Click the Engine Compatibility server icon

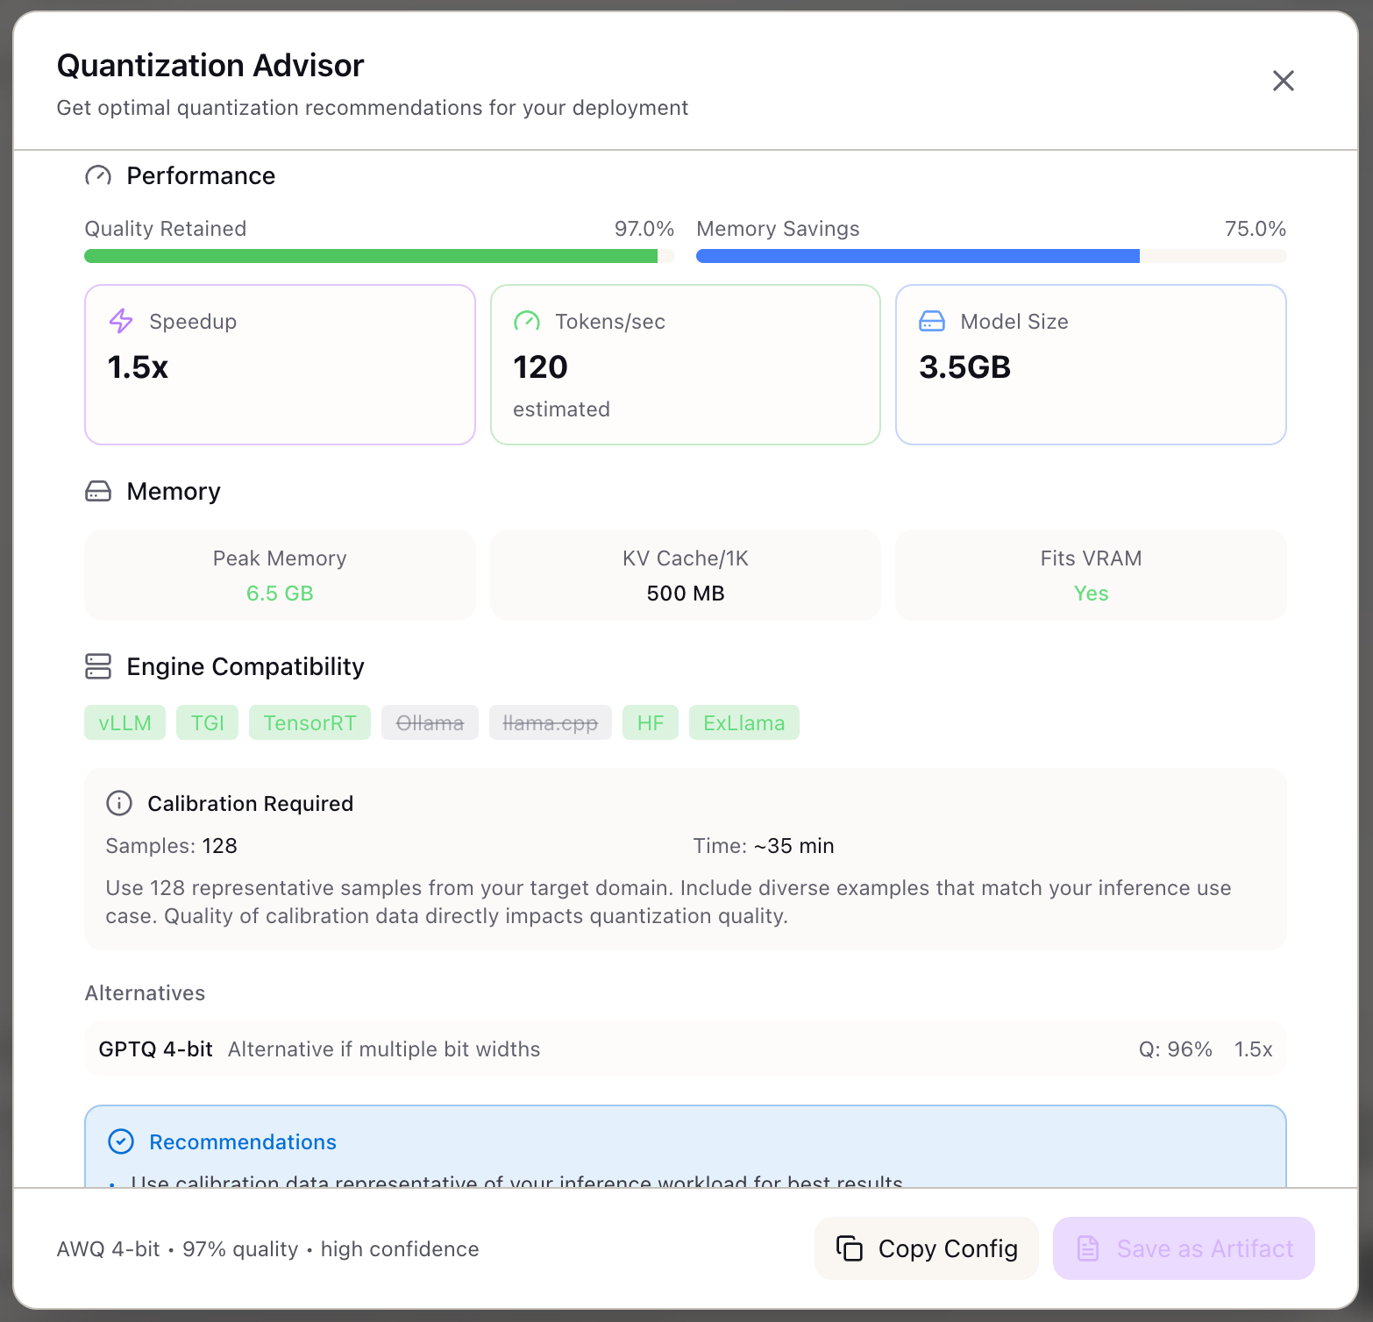tap(98, 666)
